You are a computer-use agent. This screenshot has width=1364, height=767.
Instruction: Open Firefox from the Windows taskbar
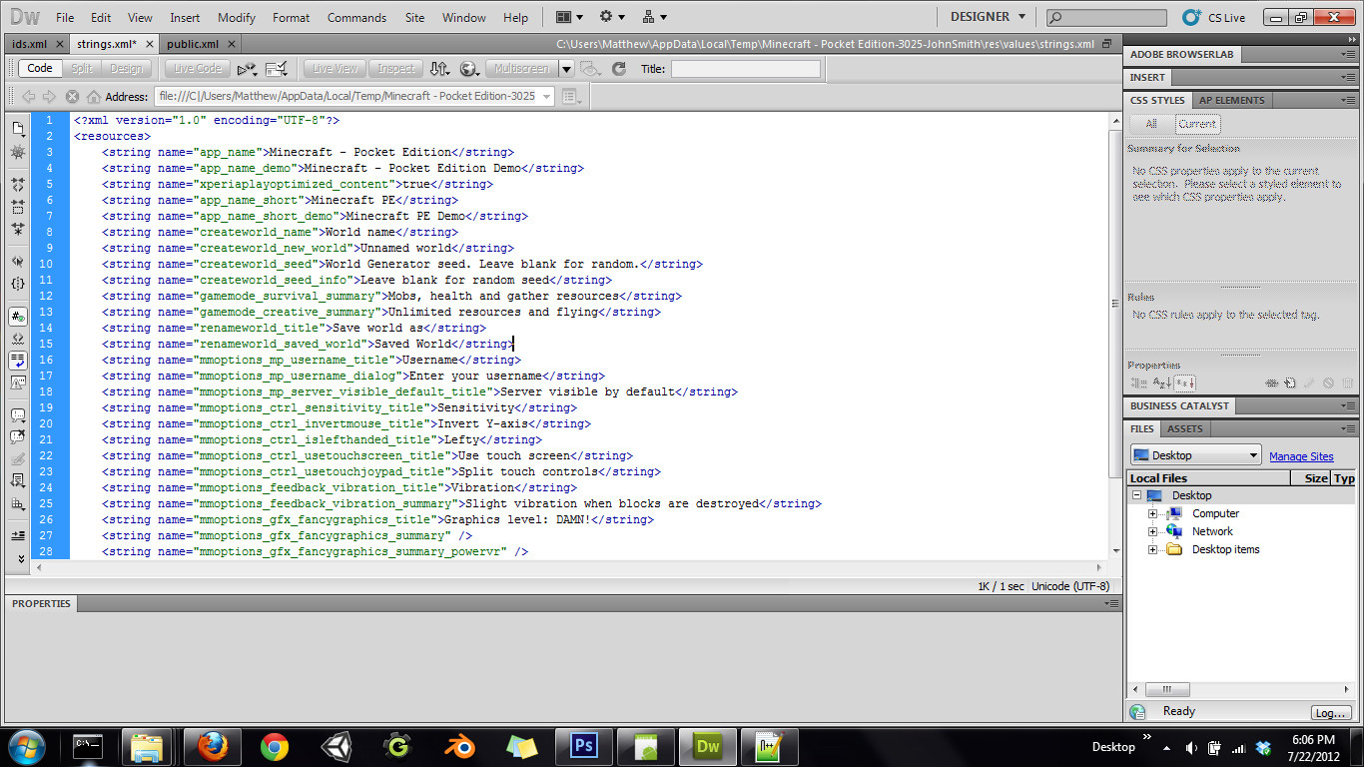point(212,746)
